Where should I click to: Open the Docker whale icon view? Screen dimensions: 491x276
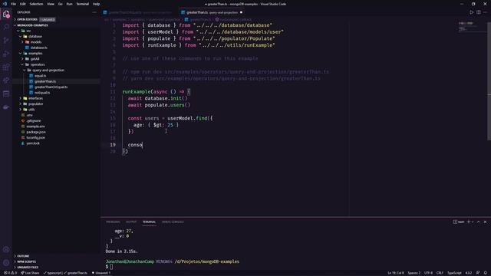[6, 107]
